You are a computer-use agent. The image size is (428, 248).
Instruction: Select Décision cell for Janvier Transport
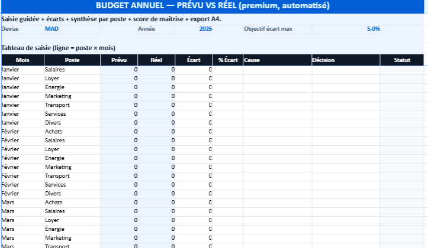pyautogui.click(x=345, y=105)
